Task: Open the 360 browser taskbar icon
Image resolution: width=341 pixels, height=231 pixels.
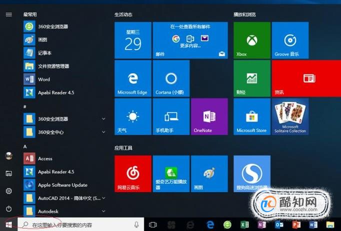Action: click(x=227, y=224)
